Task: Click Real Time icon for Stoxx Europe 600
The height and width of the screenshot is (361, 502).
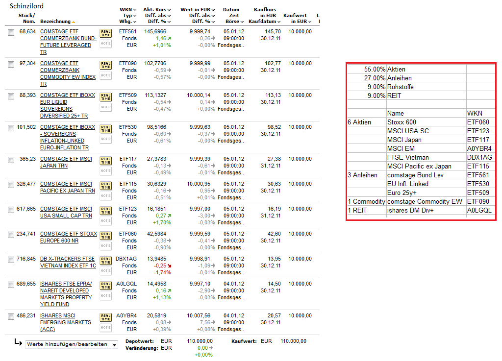Action: [x=106, y=235]
